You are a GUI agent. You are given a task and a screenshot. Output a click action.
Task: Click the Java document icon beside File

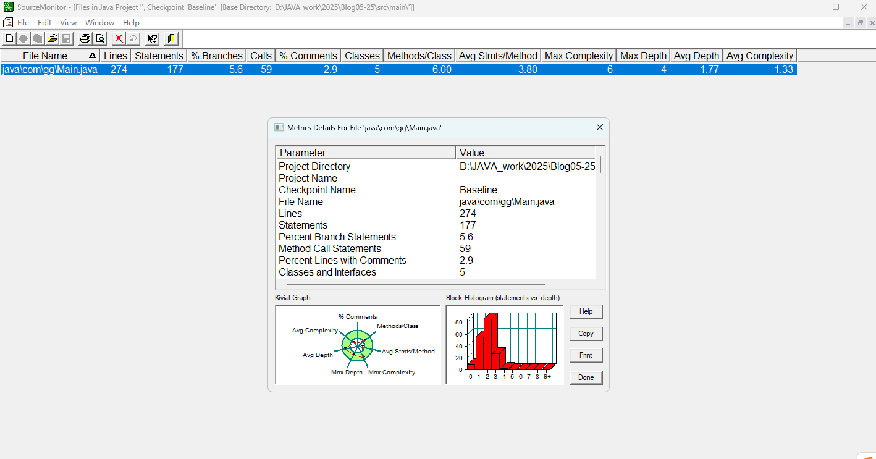[x=8, y=22]
